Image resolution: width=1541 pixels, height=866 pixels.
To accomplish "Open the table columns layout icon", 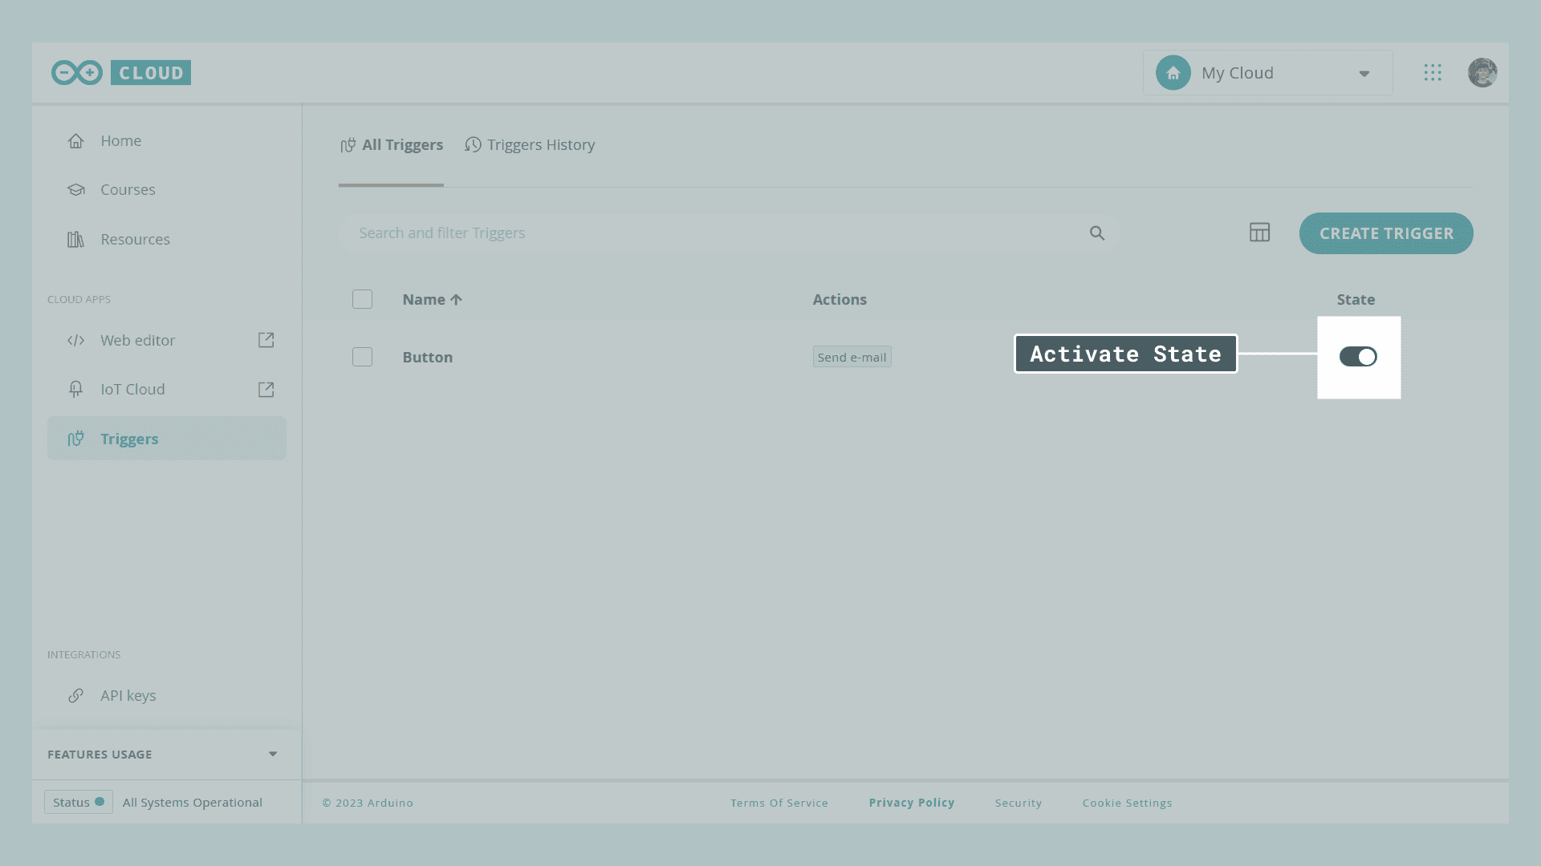I will 1259,233.
